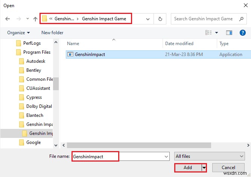This screenshot has height=177, width=251.
Task: Click 21-Mar-23 8:36 PM date cell
Action: point(184,54)
